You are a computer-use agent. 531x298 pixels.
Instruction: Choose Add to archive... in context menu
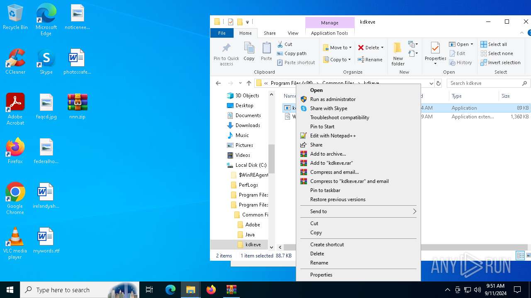click(x=358, y=154)
